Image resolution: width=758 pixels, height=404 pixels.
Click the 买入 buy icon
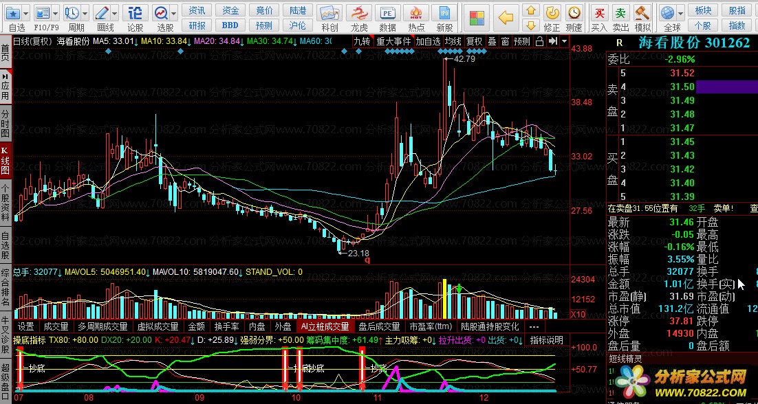599,13
